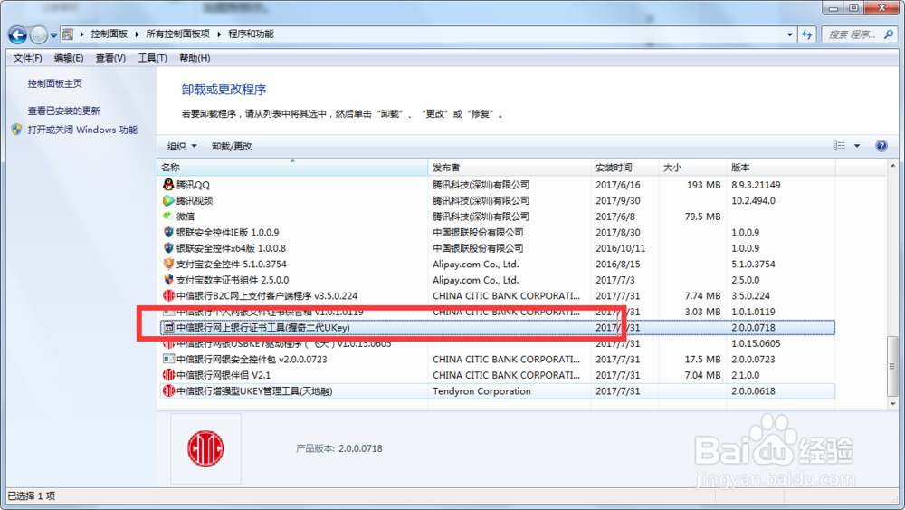
Task: Open the 文件(F) menu
Action: tap(27, 58)
